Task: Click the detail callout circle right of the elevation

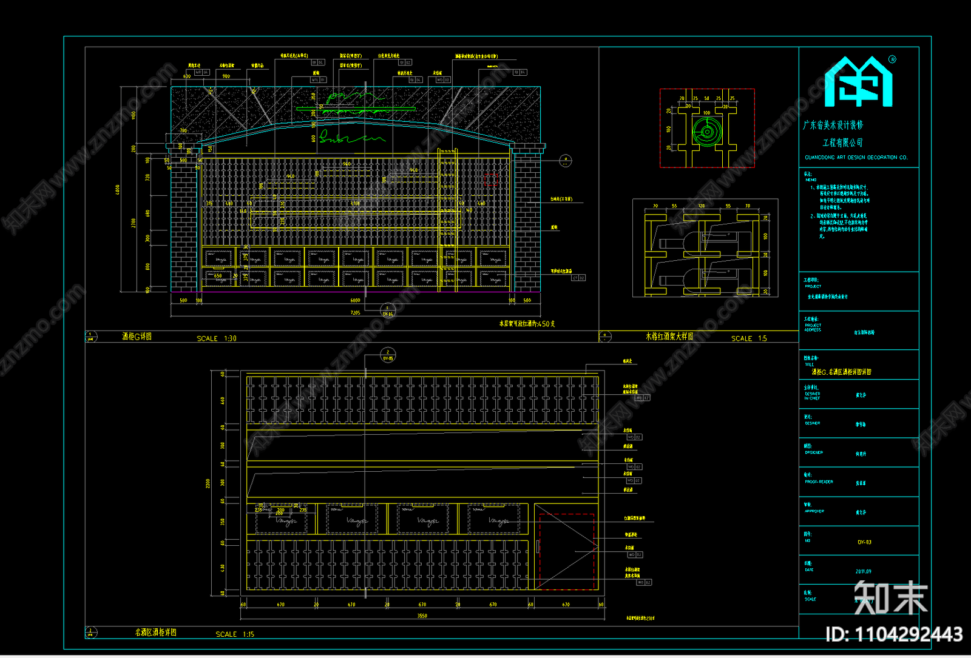Action: 566,161
